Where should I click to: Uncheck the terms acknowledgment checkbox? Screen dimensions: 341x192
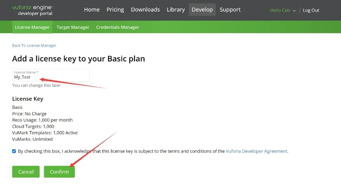click(x=14, y=151)
